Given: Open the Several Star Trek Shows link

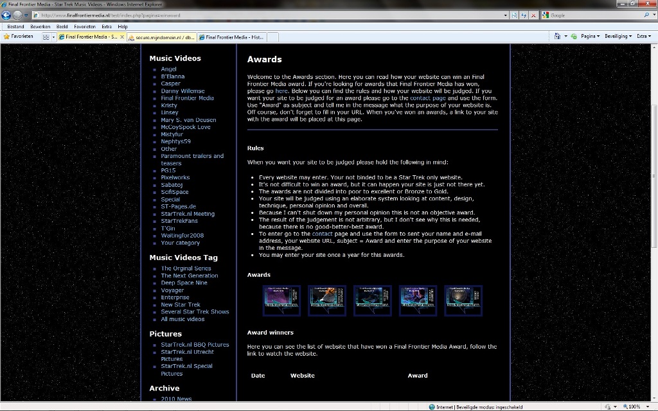Looking at the screenshot, I should coord(195,311).
